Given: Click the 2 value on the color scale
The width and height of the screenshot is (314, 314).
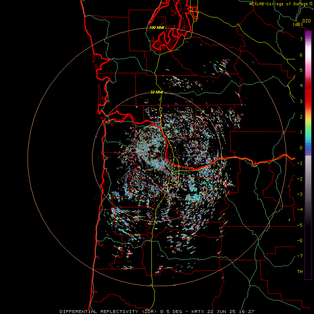Looking at the screenshot, I should tap(301, 117).
